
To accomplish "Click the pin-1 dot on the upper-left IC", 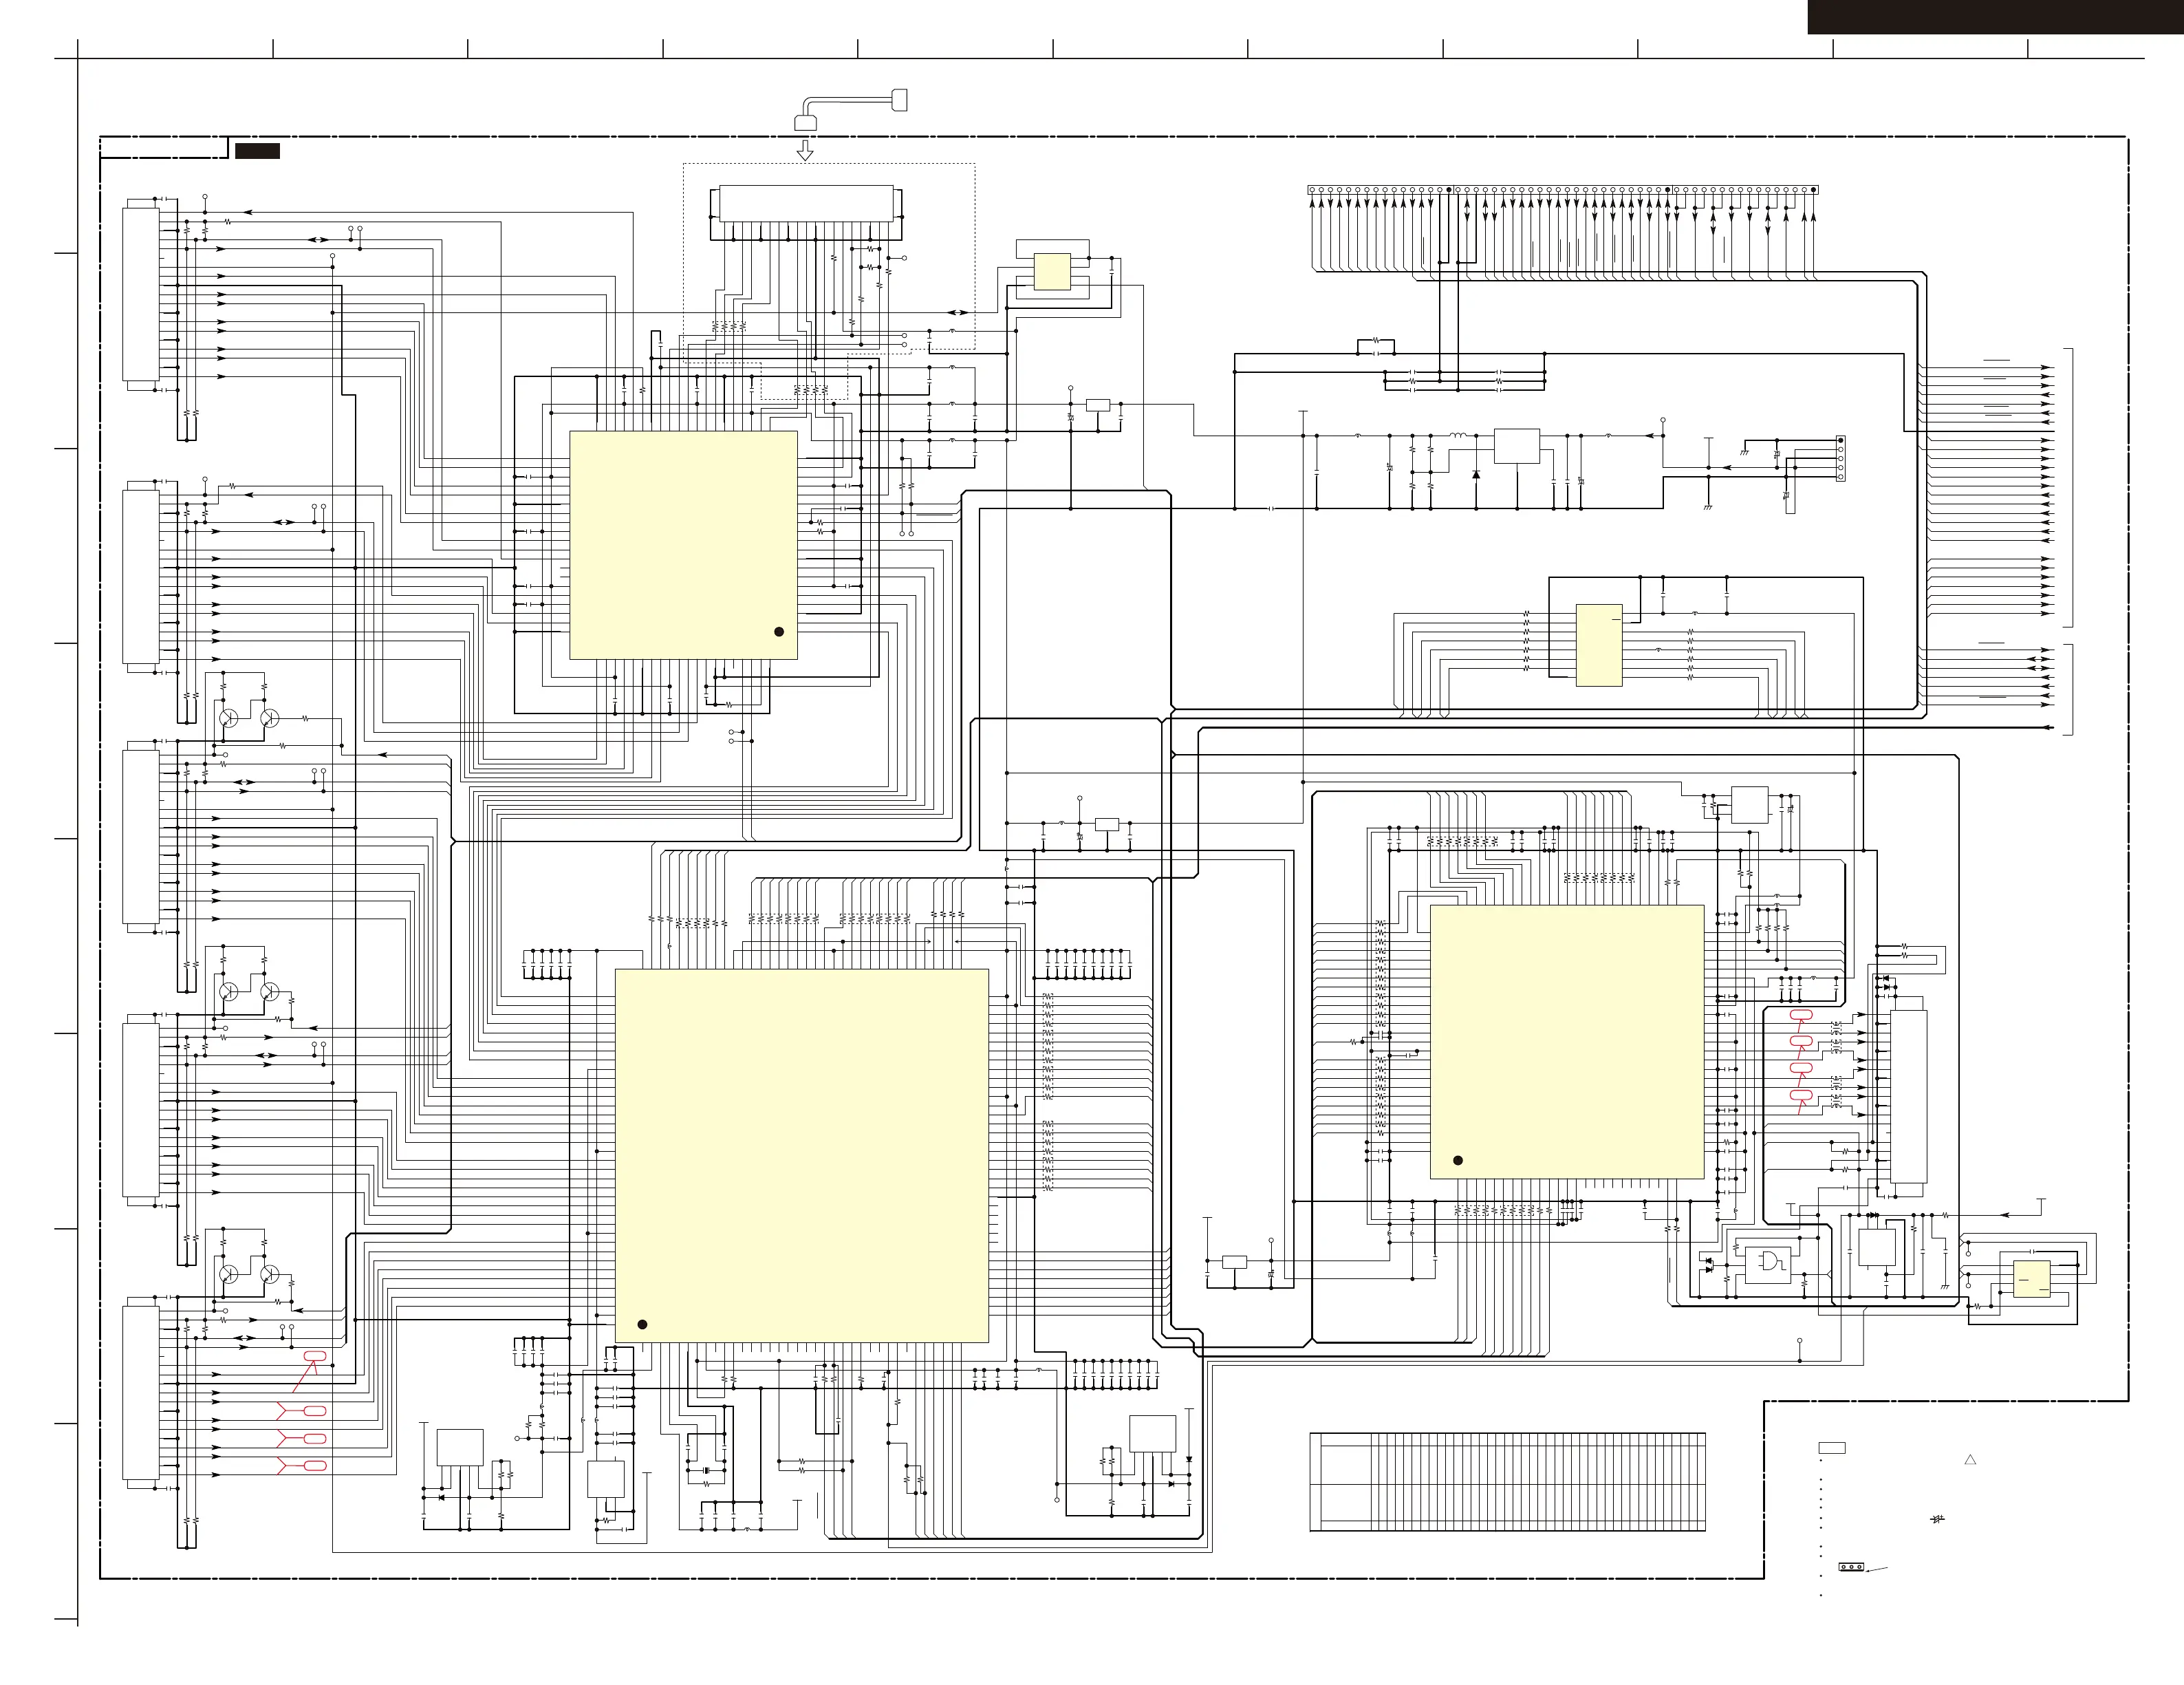I will tap(779, 632).
